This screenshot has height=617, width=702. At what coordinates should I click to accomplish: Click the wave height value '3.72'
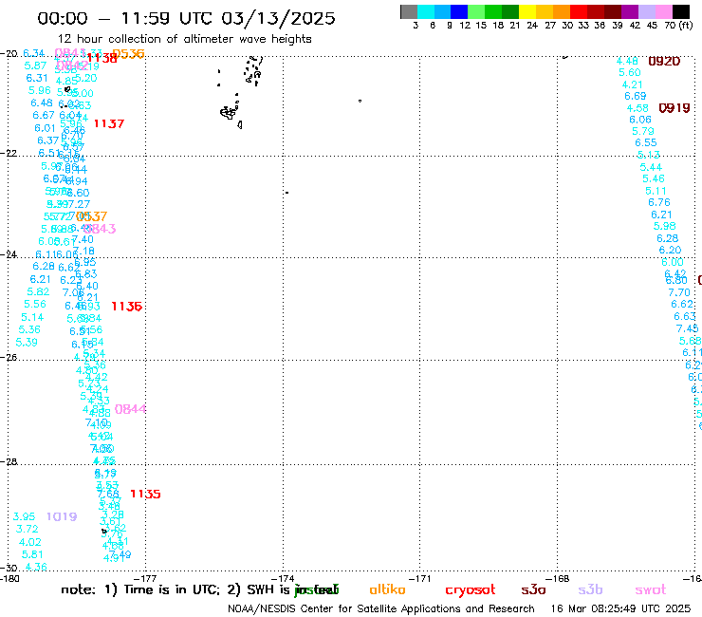point(28,529)
